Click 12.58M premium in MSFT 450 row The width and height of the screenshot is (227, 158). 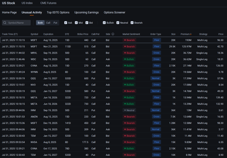coord(187,123)
